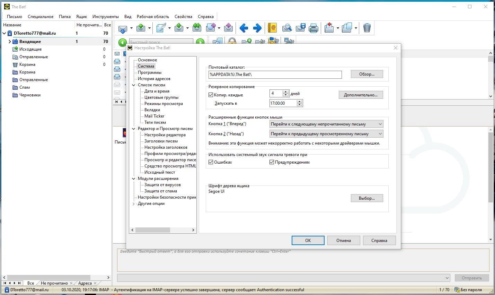This screenshot has width=495, height=295.
Task: Click the Дополнительно... button
Action: tap(361, 95)
